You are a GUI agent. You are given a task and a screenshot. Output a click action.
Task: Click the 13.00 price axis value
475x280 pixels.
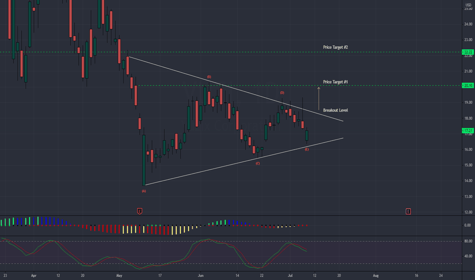468,197
